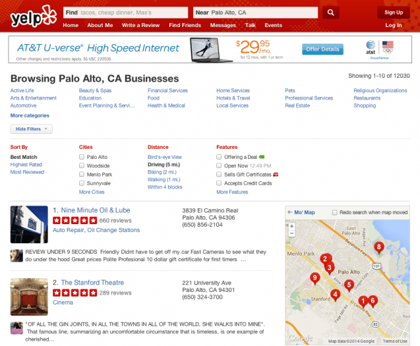Open map Terms of Use link
This screenshot has width=420, height=346.
[x=395, y=341]
